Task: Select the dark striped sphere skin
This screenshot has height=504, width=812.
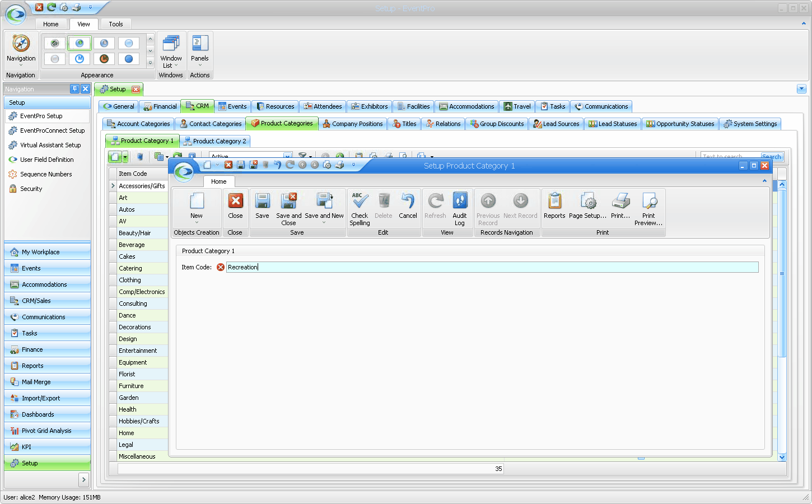Action: click(x=55, y=43)
